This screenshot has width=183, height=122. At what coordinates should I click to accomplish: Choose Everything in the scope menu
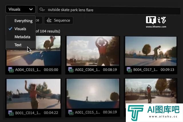(x=23, y=21)
